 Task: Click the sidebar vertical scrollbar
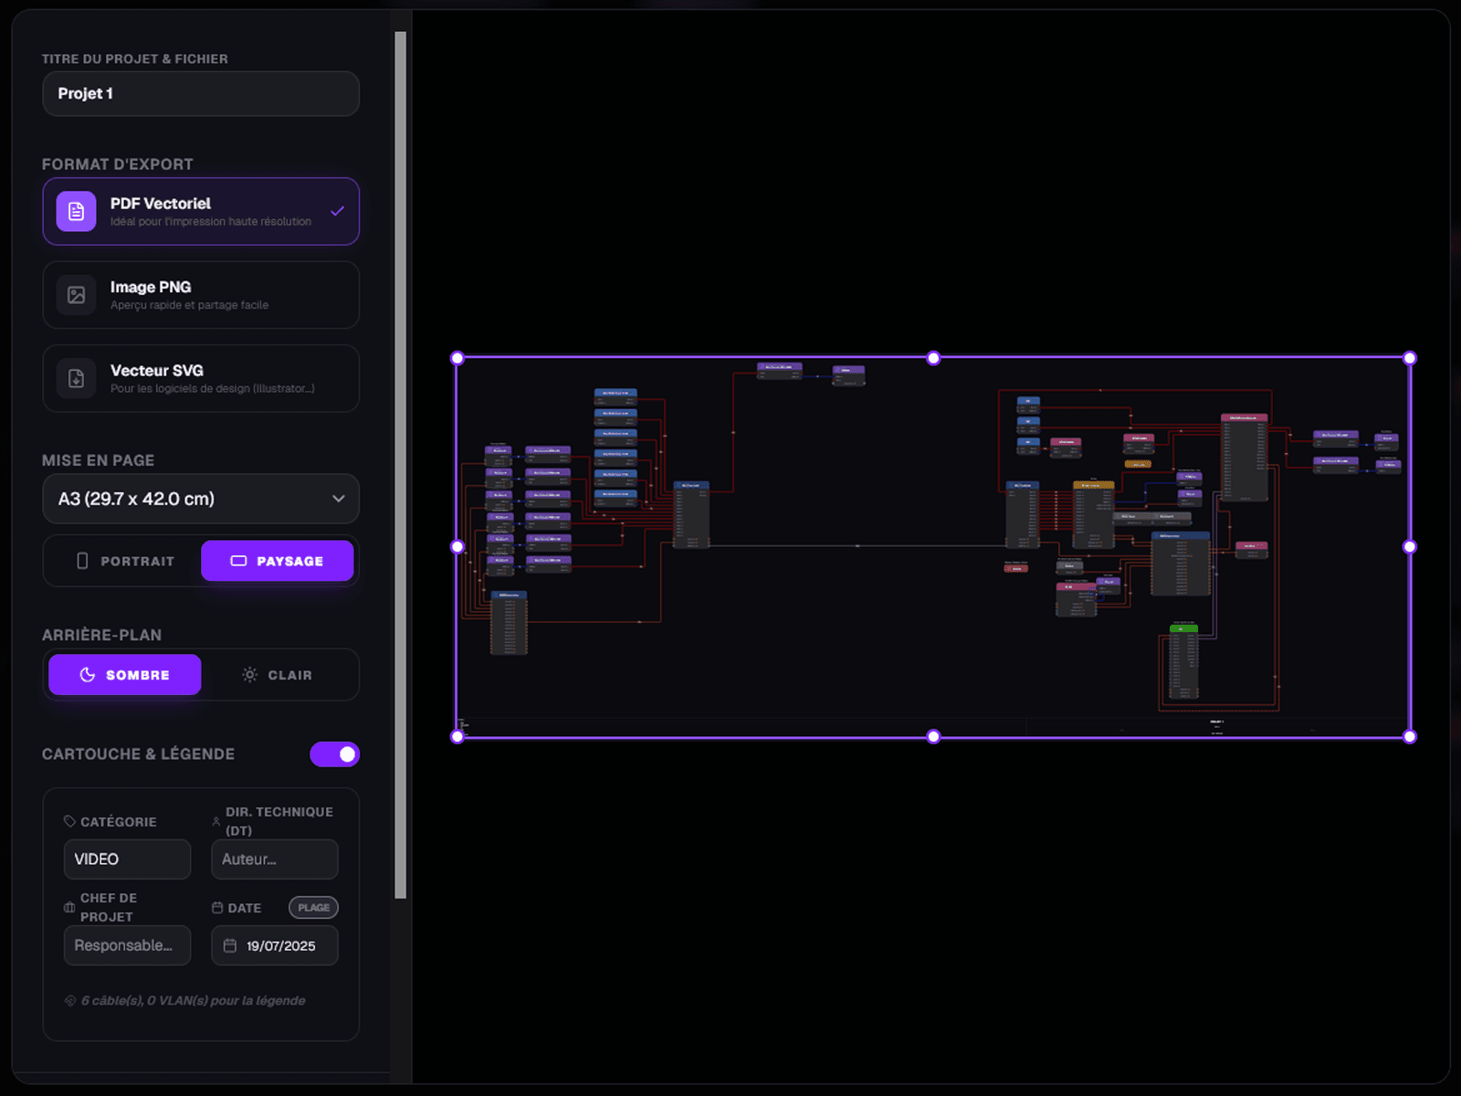pos(400,465)
